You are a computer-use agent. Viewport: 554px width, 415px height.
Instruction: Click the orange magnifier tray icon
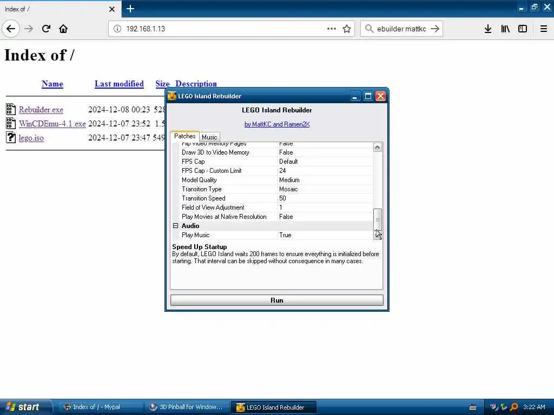[514, 407]
